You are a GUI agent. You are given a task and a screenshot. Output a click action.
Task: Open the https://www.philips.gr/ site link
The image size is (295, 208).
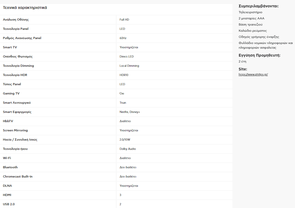click(253, 74)
